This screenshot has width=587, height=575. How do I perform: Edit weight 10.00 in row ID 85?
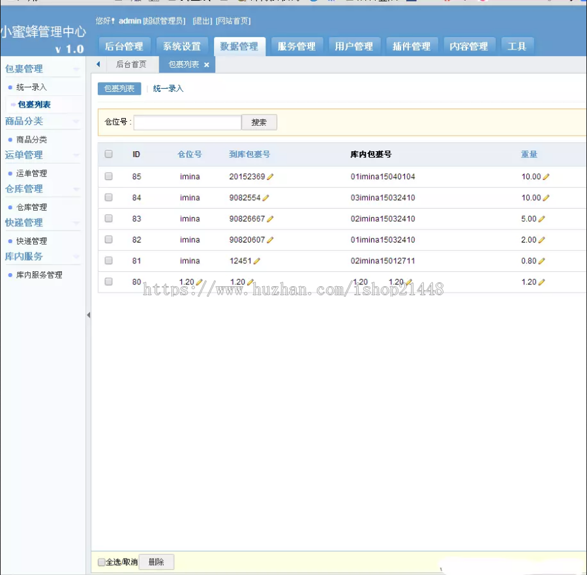[547, 177]
